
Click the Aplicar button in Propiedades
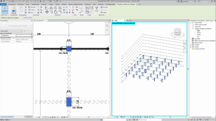(28, 117)
